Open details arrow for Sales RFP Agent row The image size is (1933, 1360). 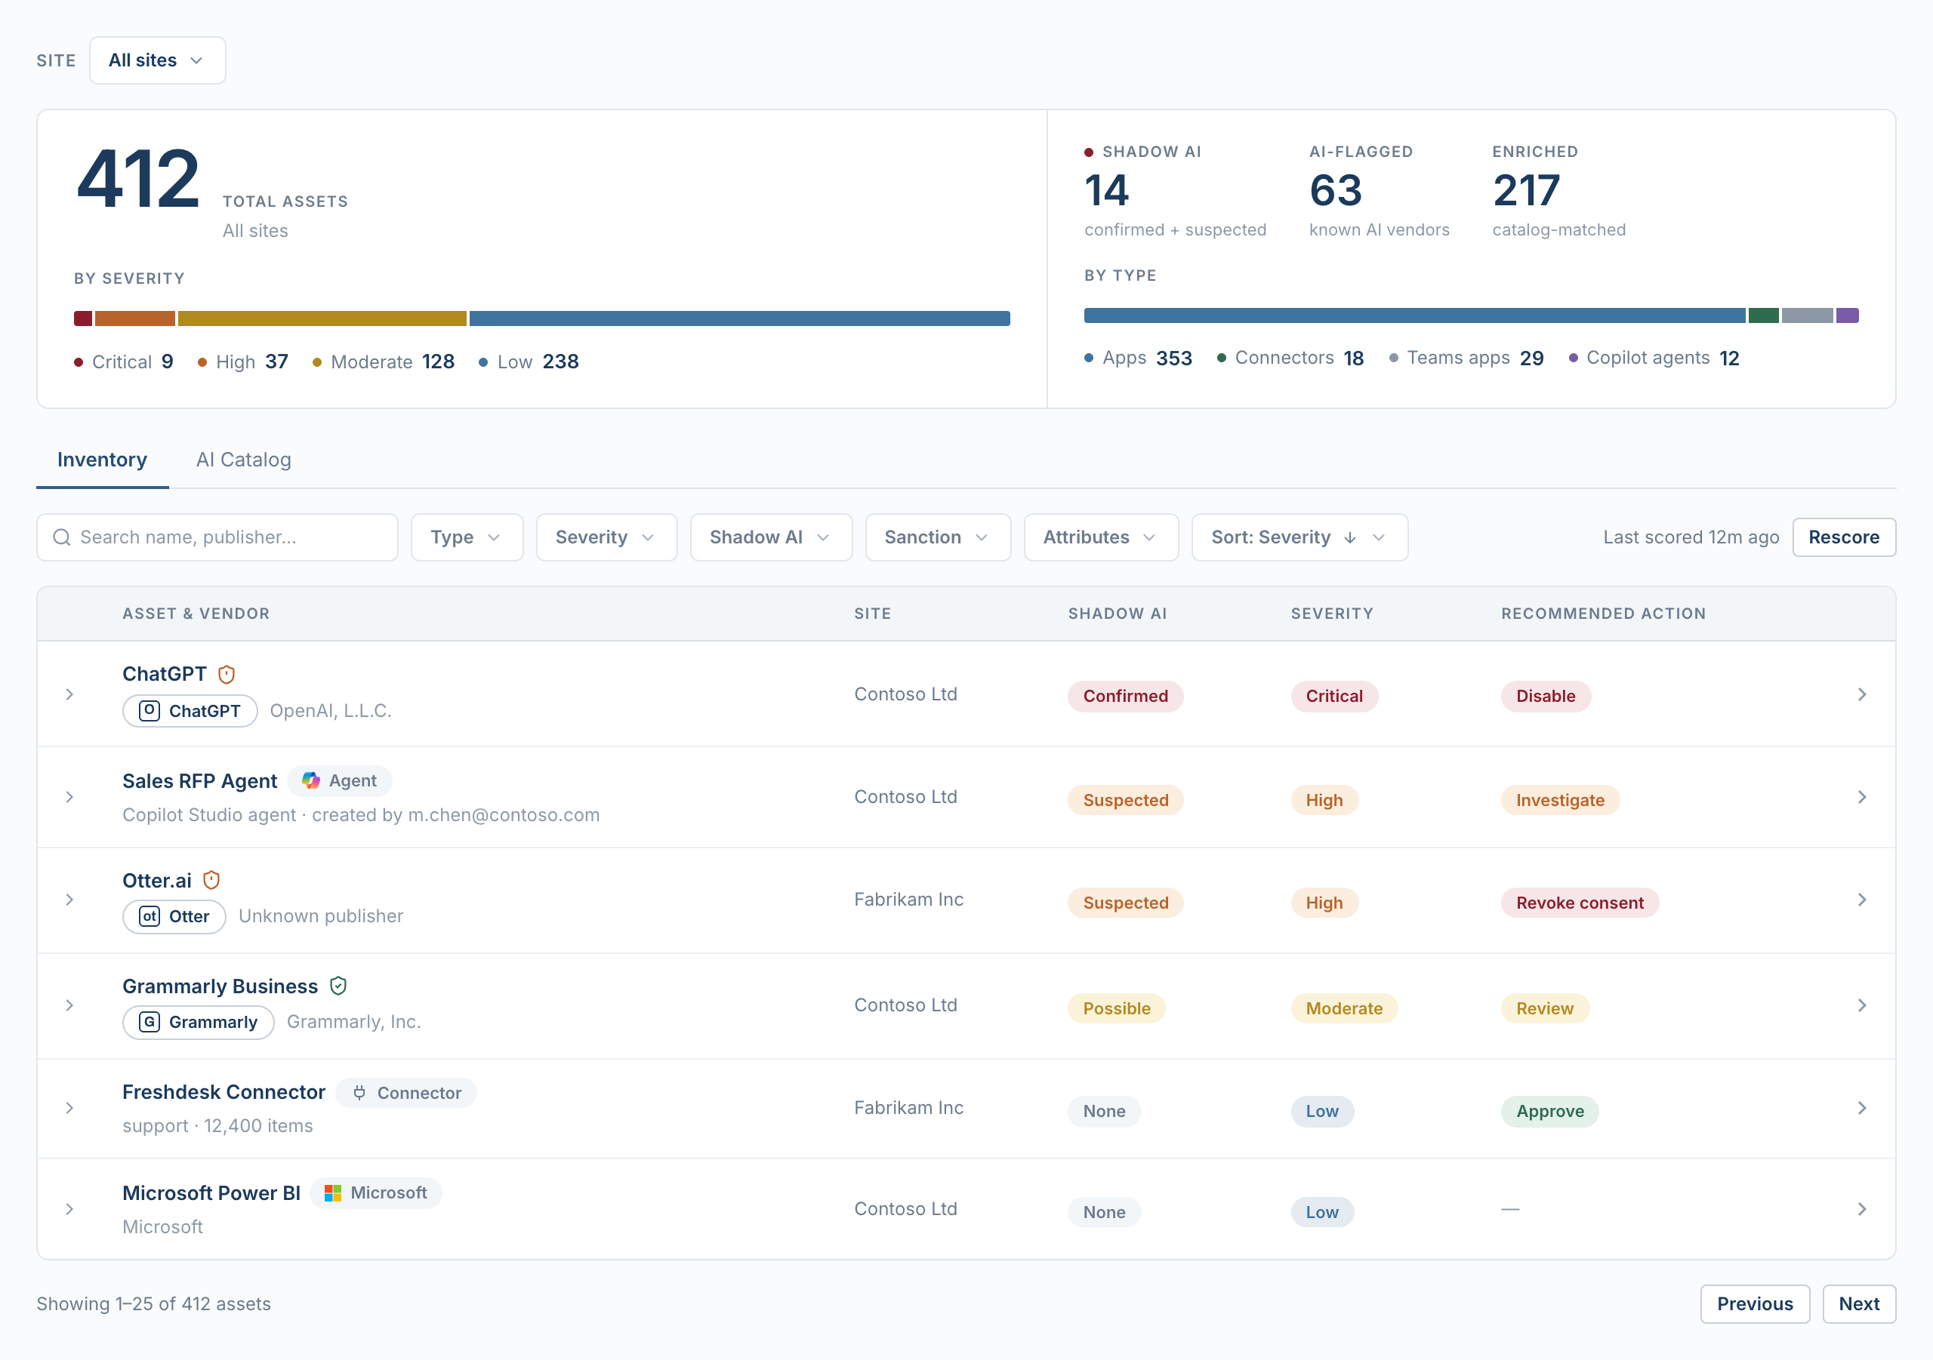[x=1861, y=797]
